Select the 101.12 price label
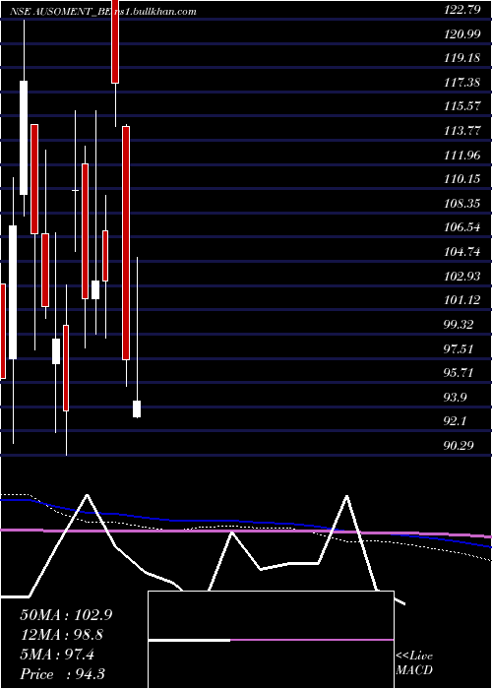The image size is (492, 689). (461, 300)
